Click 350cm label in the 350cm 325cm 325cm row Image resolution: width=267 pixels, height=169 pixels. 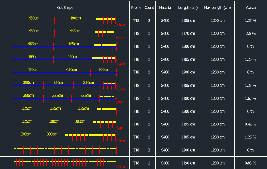point(28,96)
